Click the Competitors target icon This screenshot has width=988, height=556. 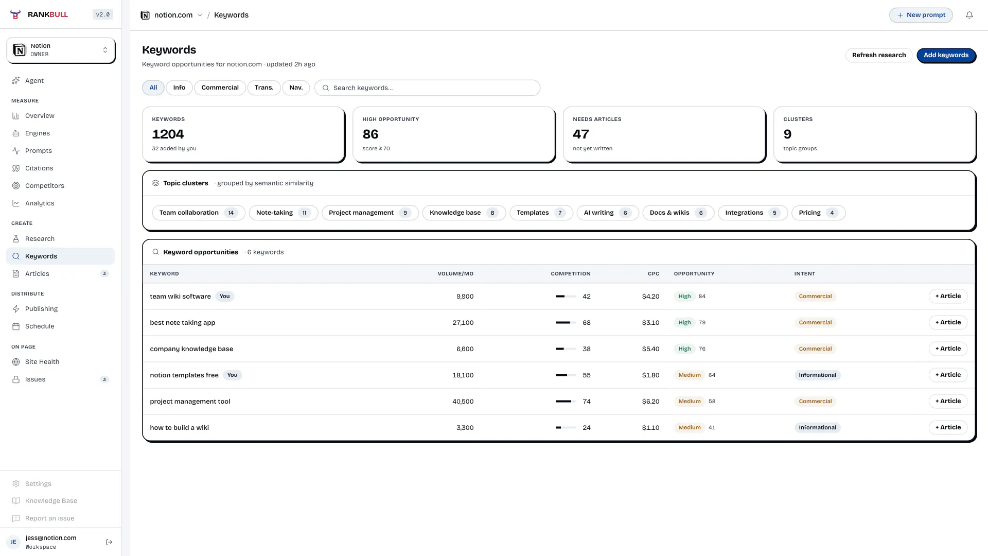(16, 186)
